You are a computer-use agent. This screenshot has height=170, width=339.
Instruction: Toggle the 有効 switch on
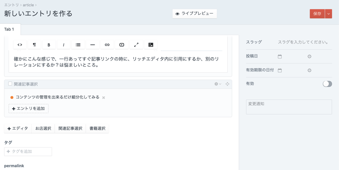tap(327, 84)
